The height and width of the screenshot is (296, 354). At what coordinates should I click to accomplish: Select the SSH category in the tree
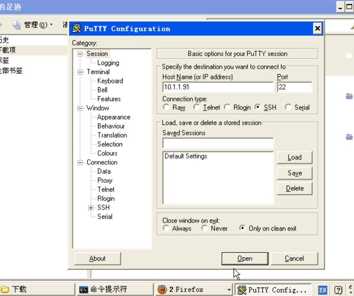(x=104, y=208)
